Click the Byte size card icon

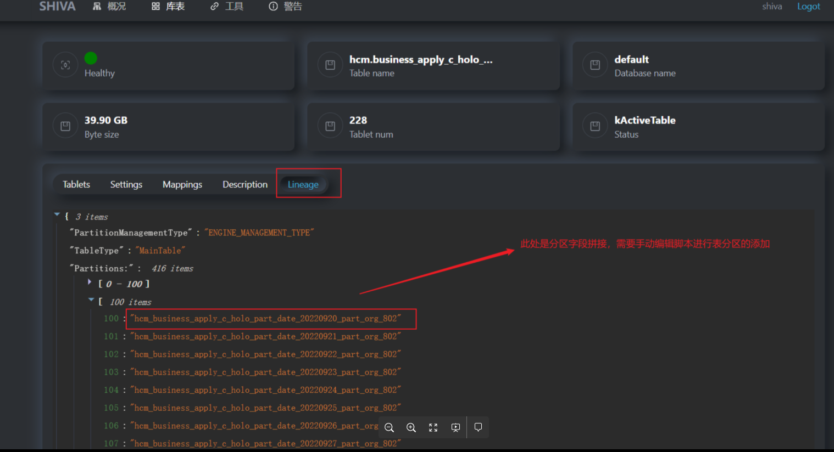pyautogui.click(x=65, y=126)
